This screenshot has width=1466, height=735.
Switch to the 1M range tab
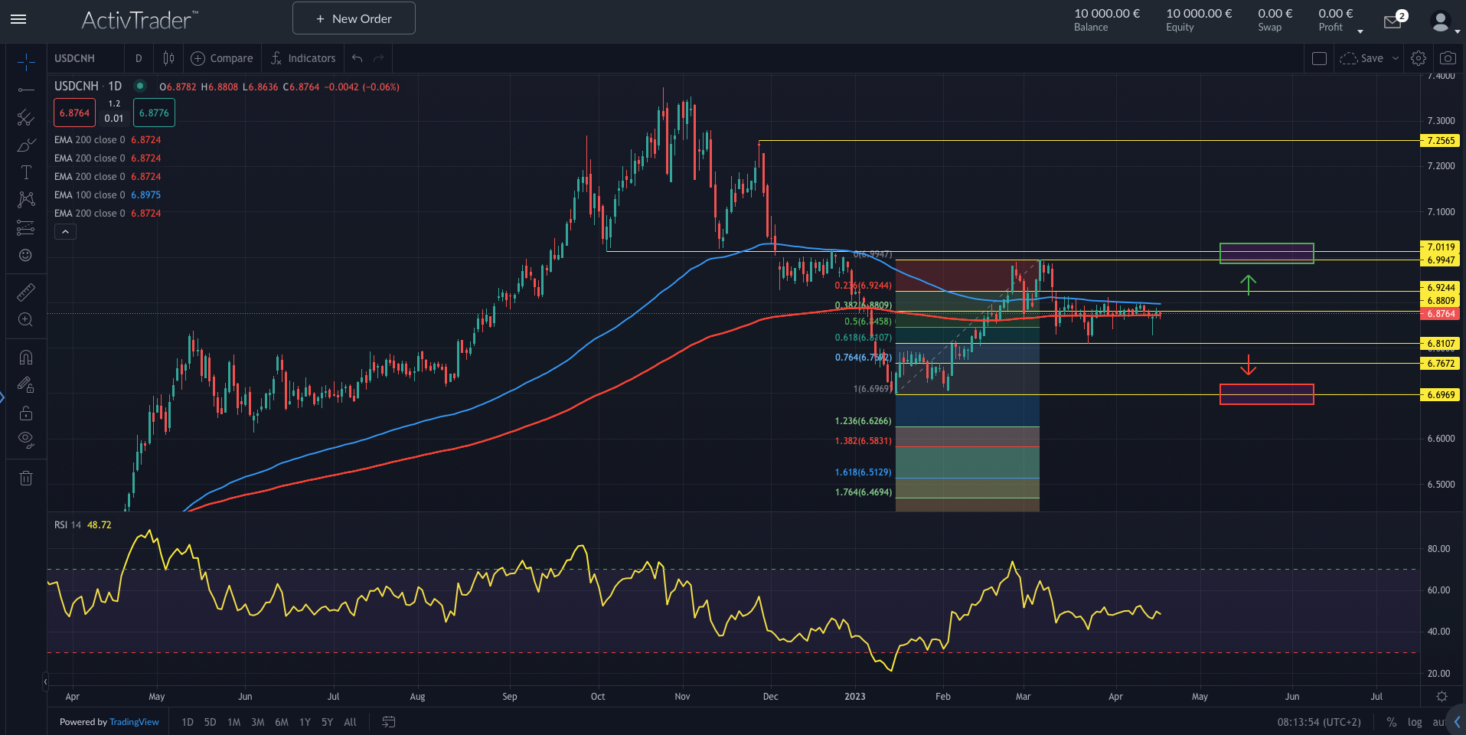tap(233, 721)
